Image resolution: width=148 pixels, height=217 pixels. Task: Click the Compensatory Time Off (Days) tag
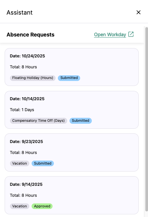(x=39, y=121)
